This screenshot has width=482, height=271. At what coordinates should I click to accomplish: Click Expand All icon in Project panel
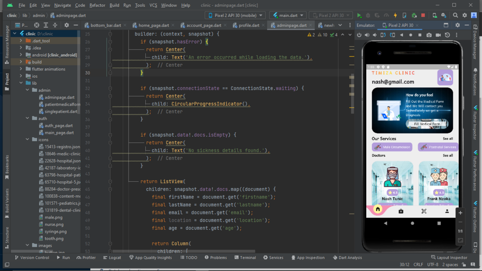46,25
